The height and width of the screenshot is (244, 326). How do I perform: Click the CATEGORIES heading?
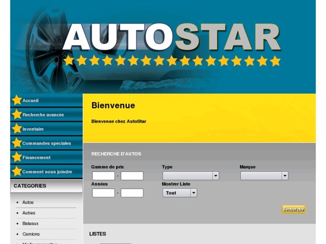pyautogui.click(x=30, y=186)
